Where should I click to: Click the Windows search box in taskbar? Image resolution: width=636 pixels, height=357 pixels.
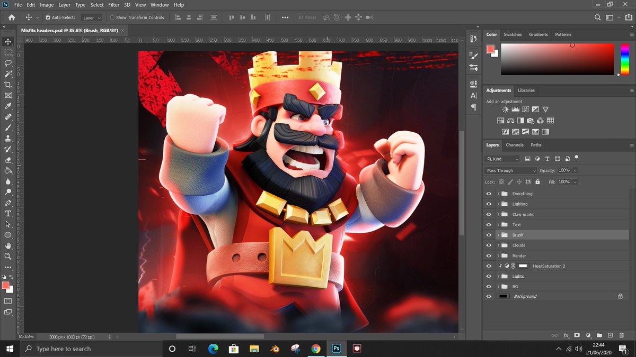pos(91,349)
